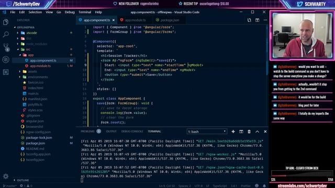335x188 pixels.
Task: Open angular.json in the explorer tree
Action: pos(35,121)
